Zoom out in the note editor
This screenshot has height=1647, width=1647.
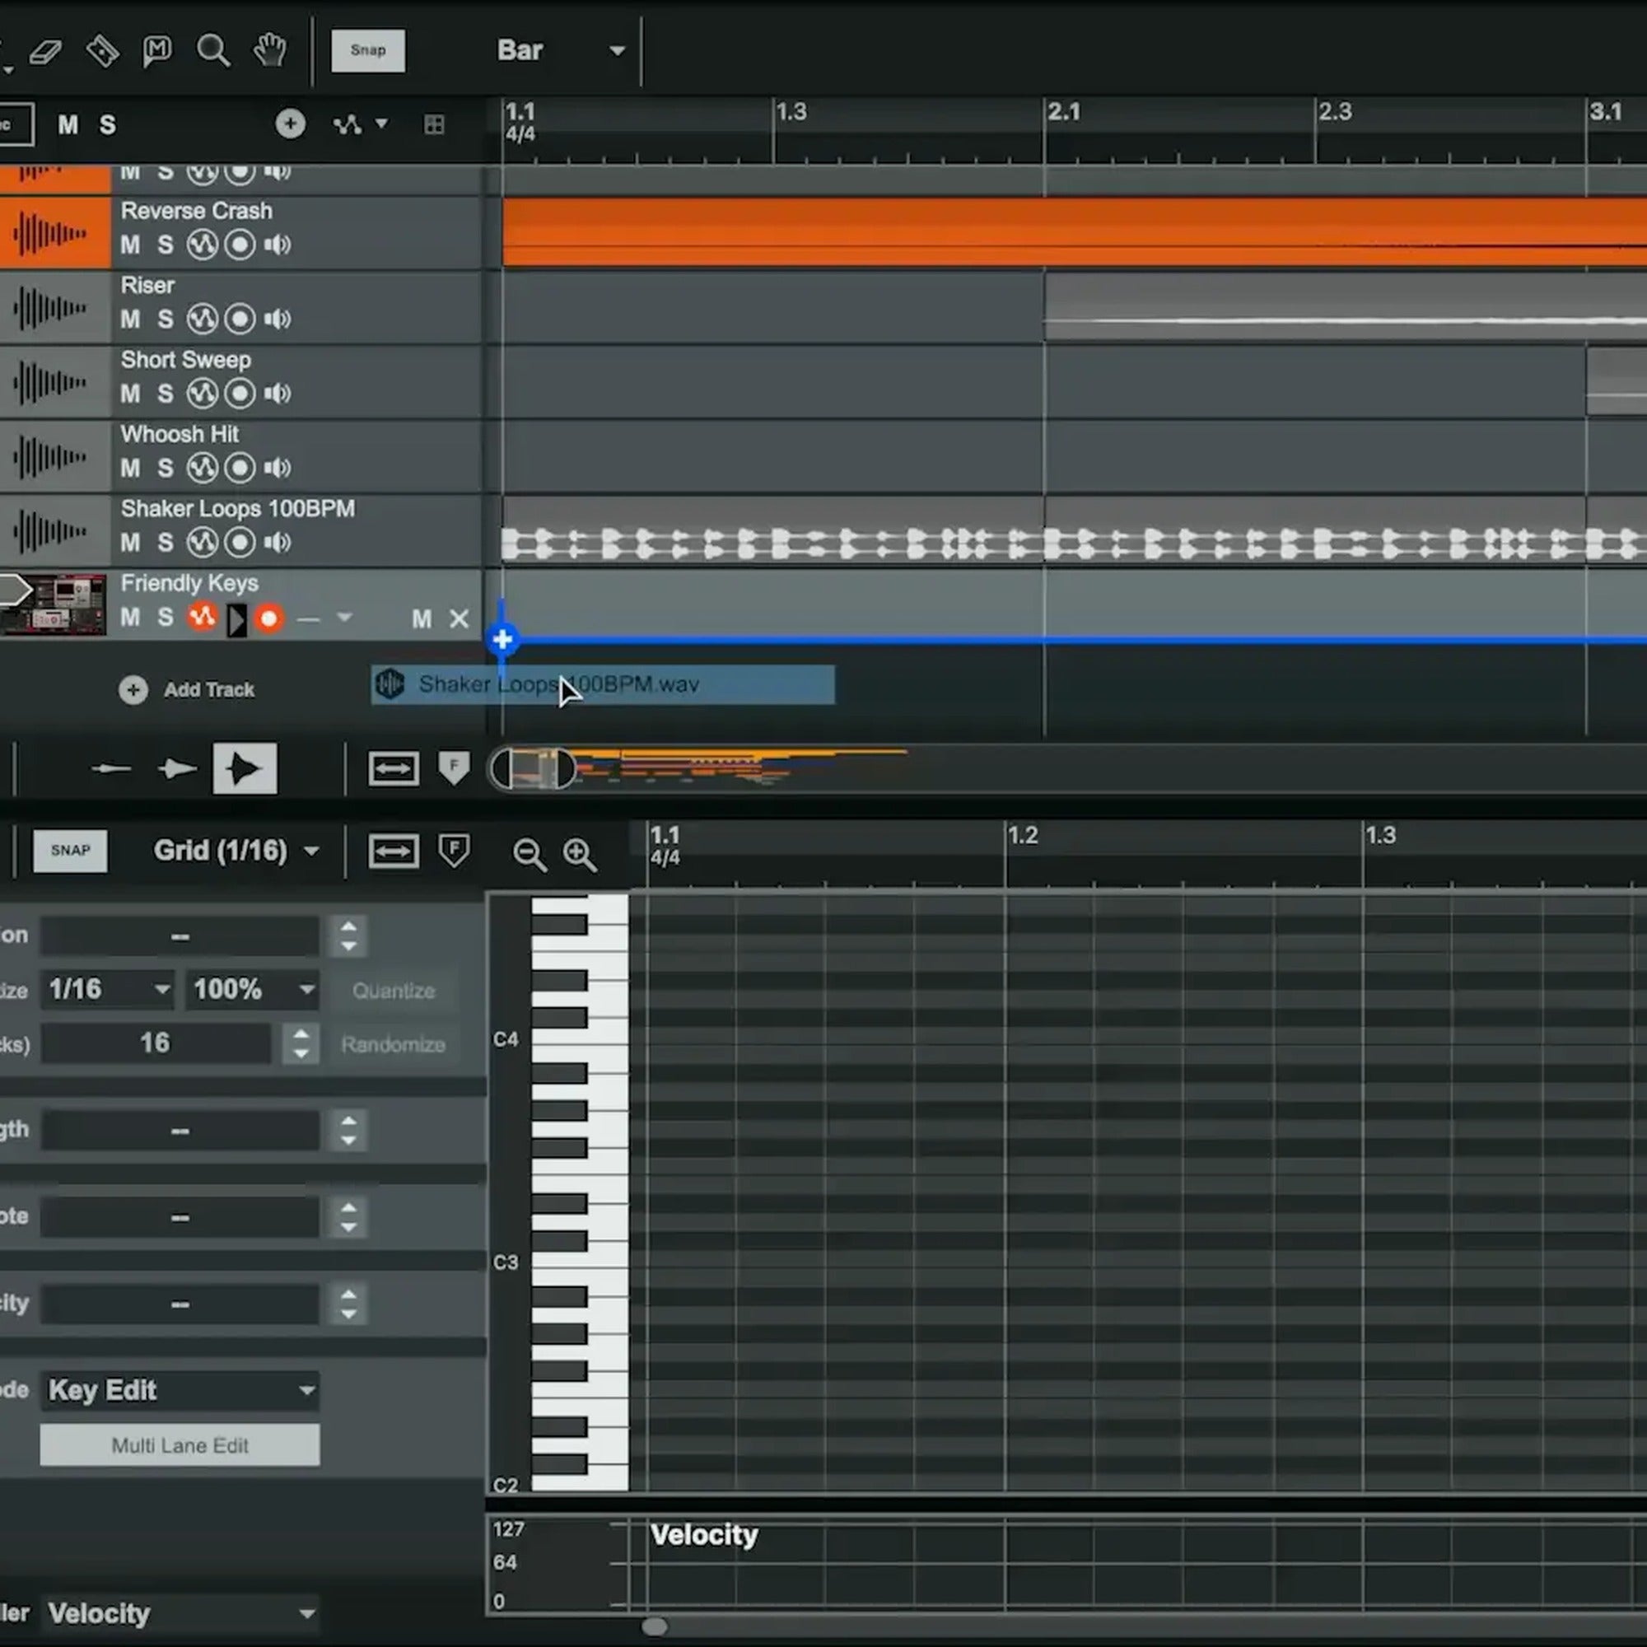tap(530, 854)
